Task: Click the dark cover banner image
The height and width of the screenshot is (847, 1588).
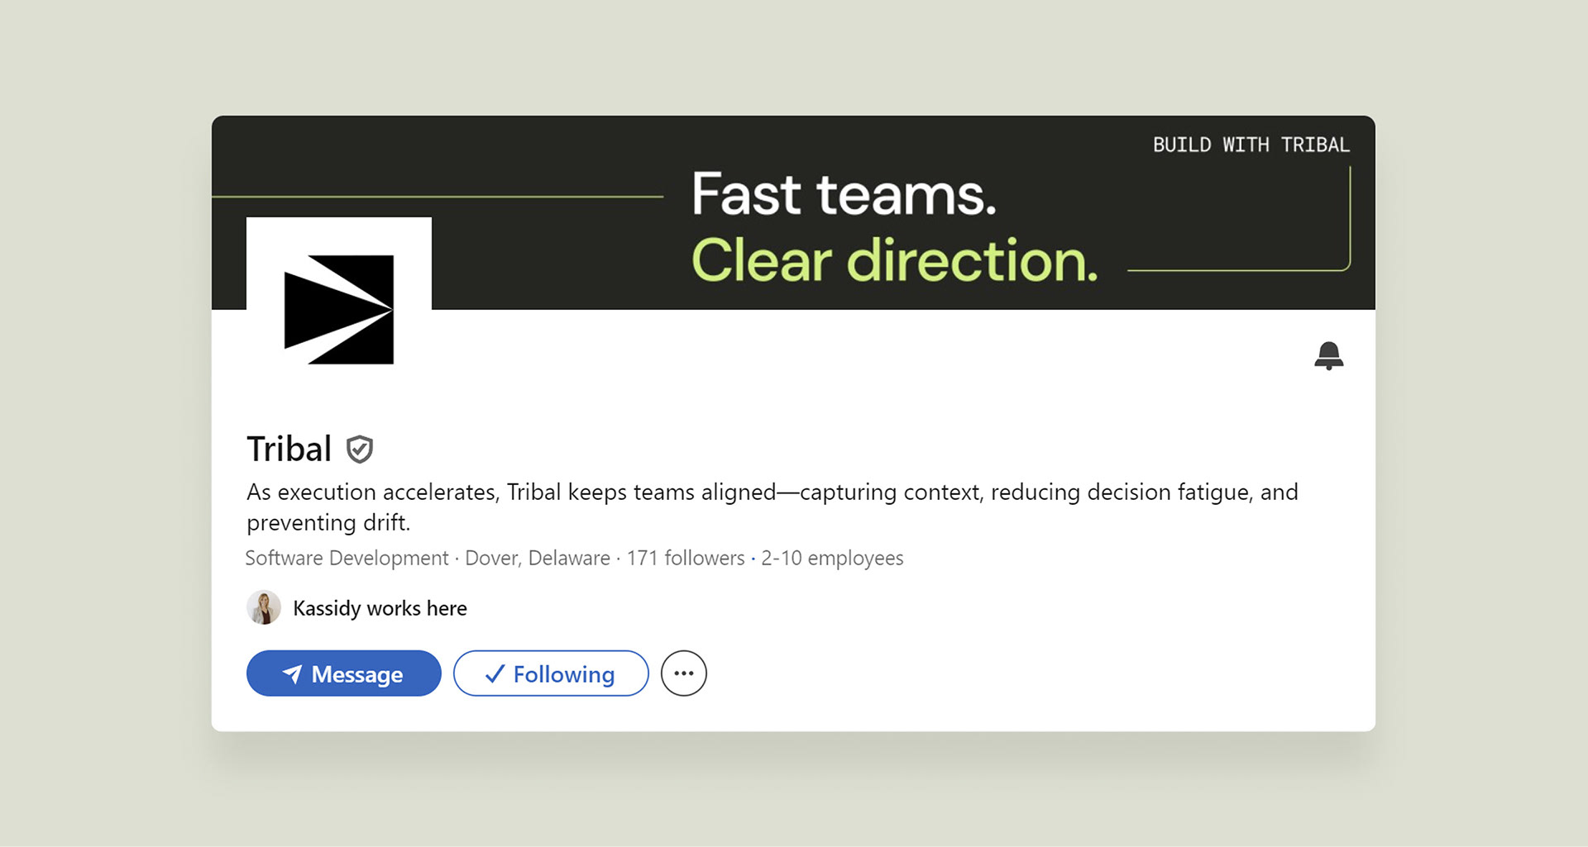Action: pos(902,212)
